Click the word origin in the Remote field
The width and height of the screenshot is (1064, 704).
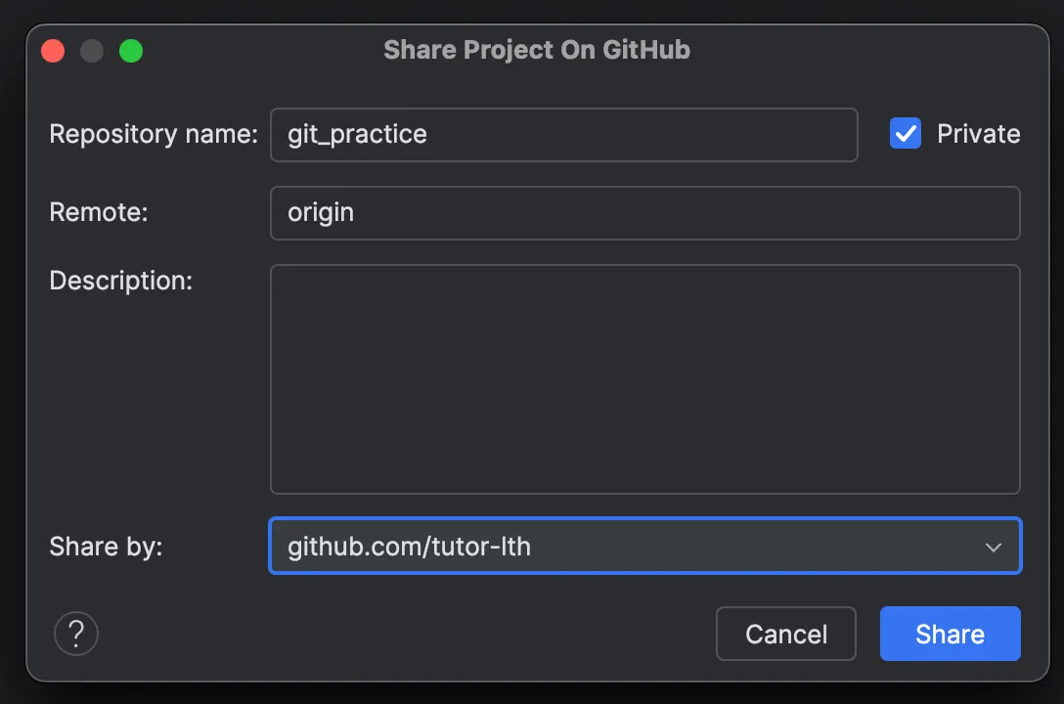coord(321,212)
